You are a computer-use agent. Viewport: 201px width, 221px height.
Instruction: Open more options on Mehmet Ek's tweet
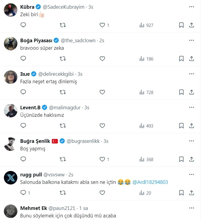[191, 208]
